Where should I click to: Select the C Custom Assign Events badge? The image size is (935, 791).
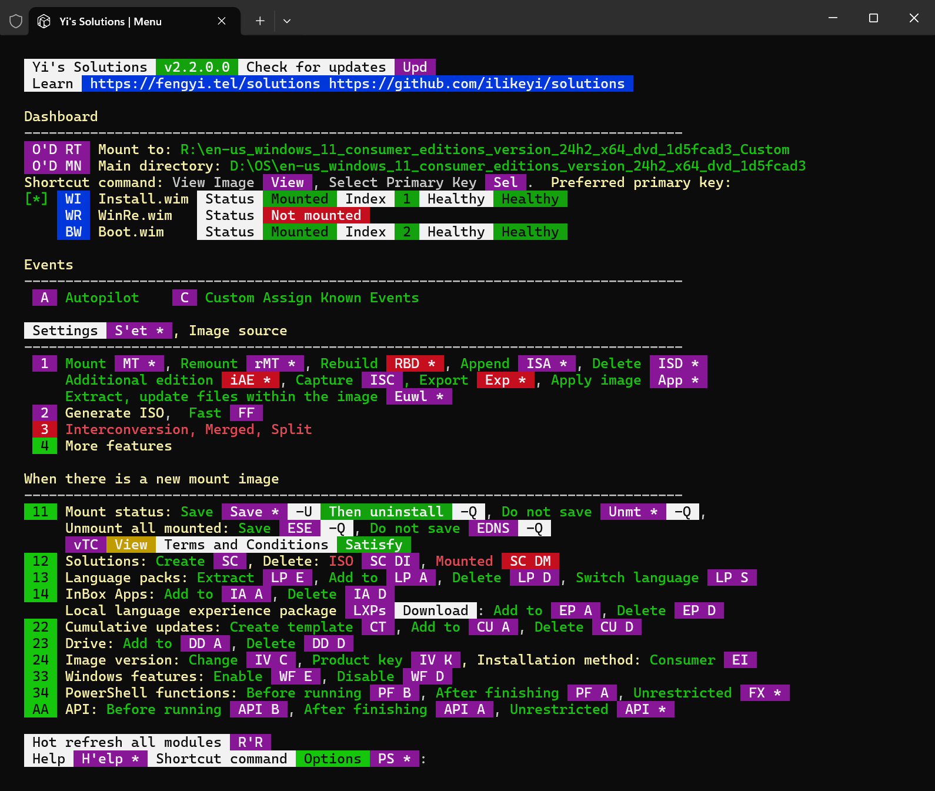185,298
